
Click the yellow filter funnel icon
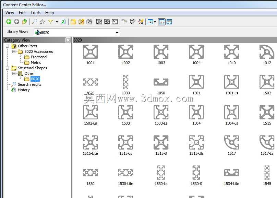(51, 22)
